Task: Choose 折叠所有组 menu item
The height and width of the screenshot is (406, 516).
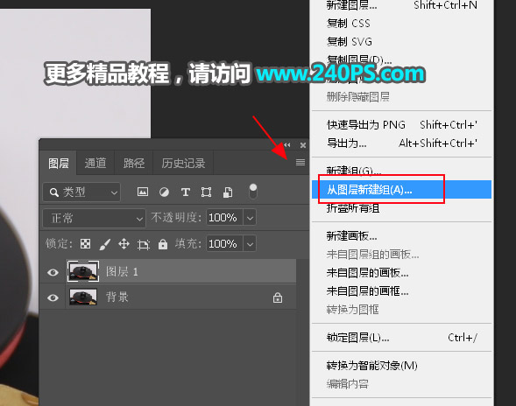Action: click(x=401, y=207)
